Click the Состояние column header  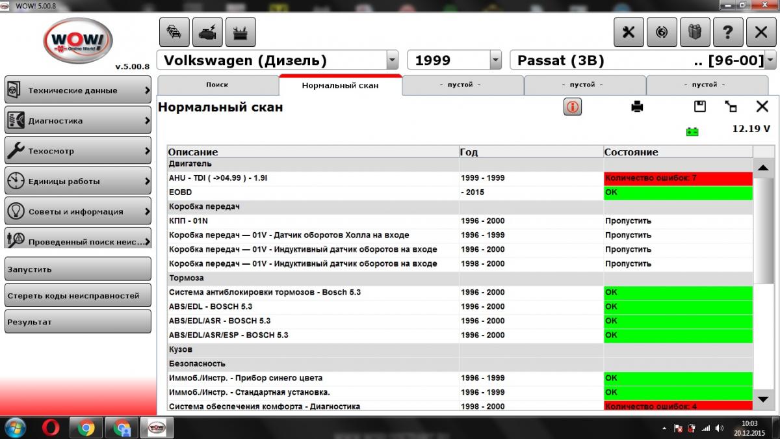click(678, 152)
